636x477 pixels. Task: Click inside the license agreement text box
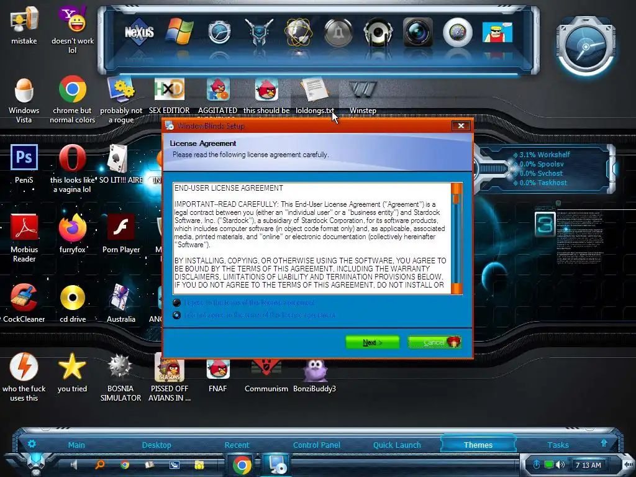point(312,238)
